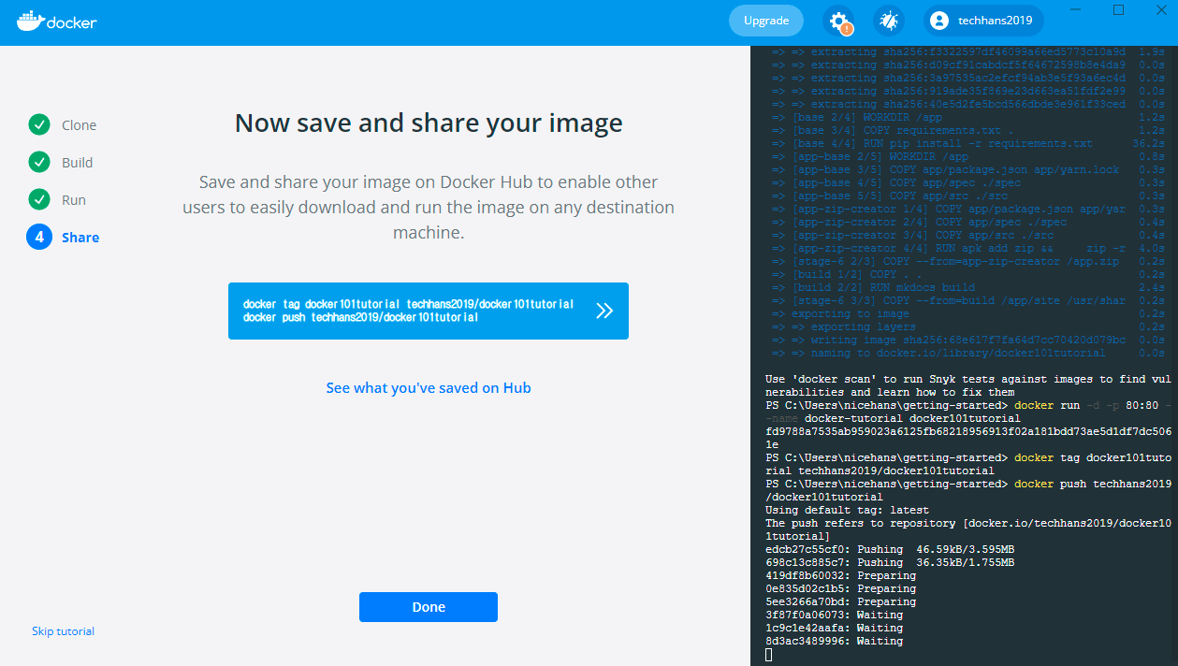Click terminal line '5ee3266a70bd: Preparing'
Viewport: 1178px width, 666px height.
840,601
